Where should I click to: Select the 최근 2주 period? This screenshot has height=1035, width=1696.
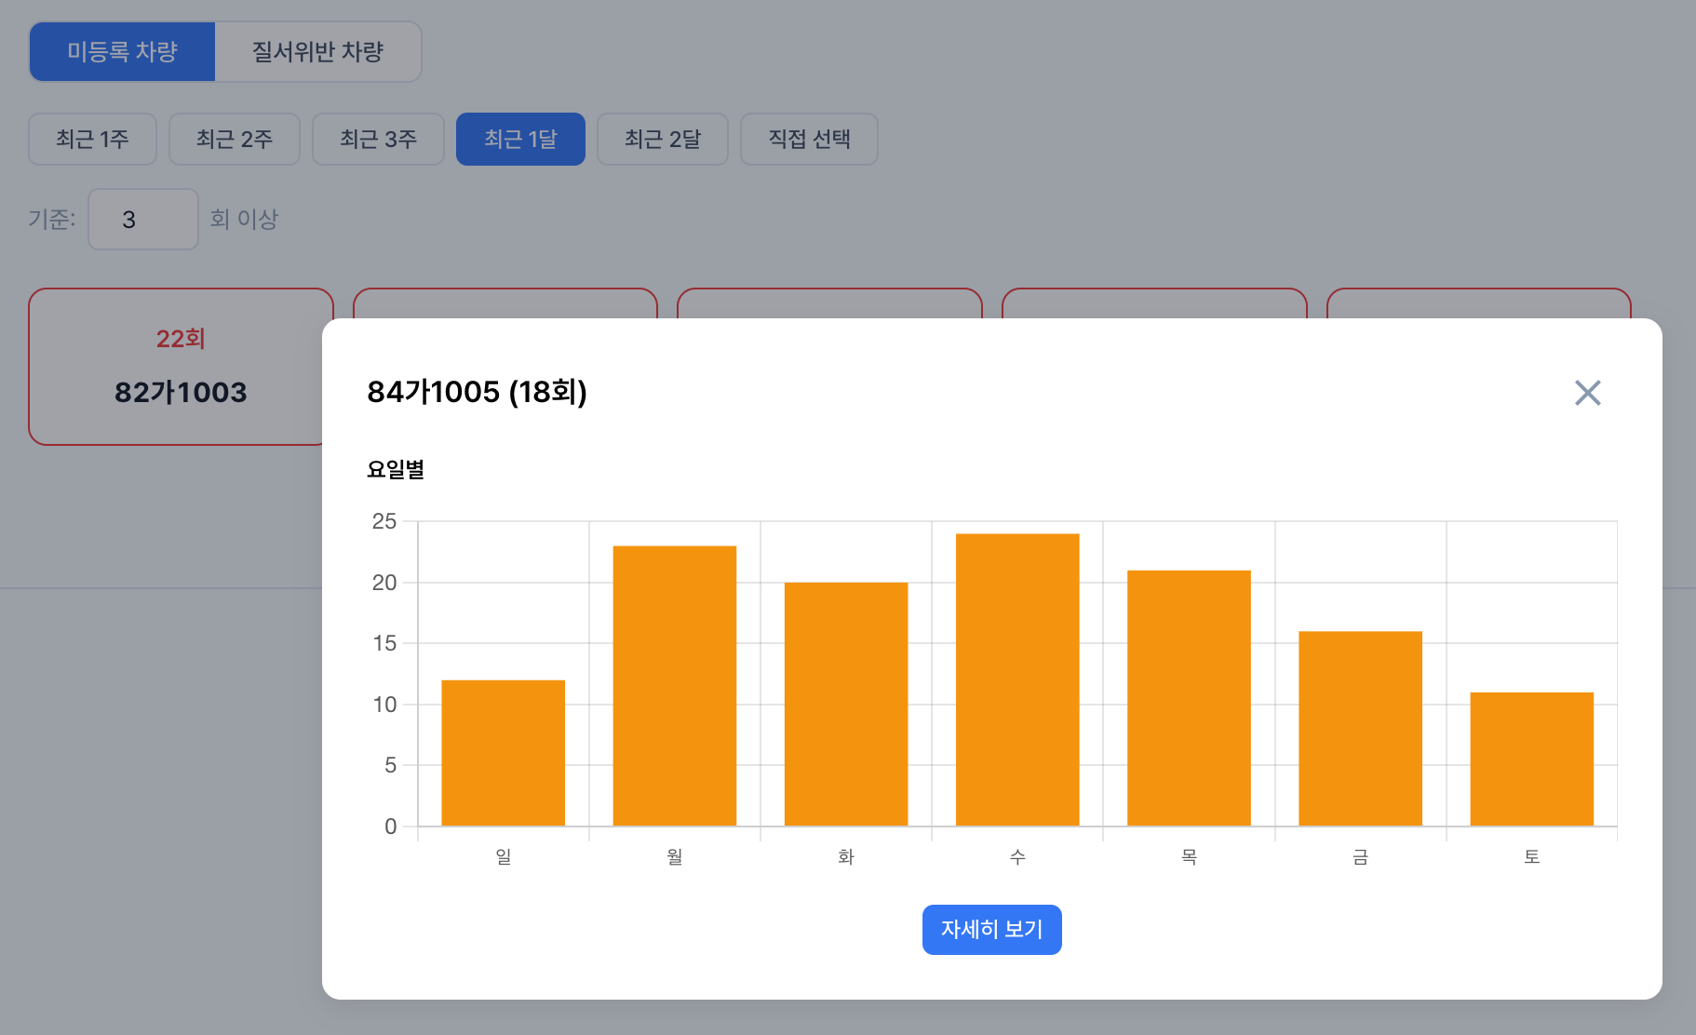click(x=235, y=139)
